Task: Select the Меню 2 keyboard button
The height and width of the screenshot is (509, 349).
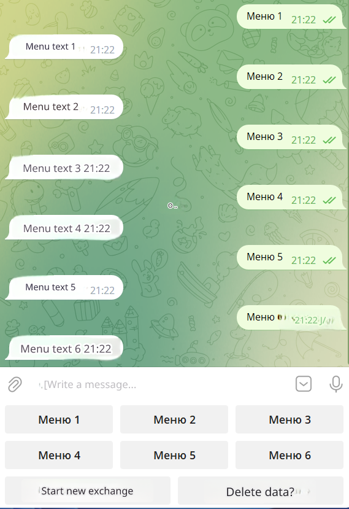Action: [x=174, y=419]
